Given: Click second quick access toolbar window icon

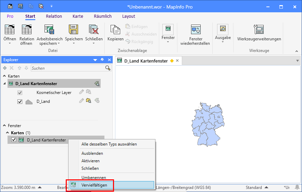Looking at the screenshot, I should pos(21,6).
